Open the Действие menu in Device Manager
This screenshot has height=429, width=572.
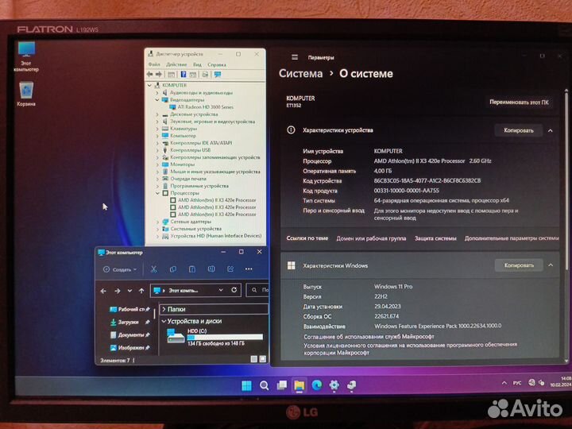176,64
